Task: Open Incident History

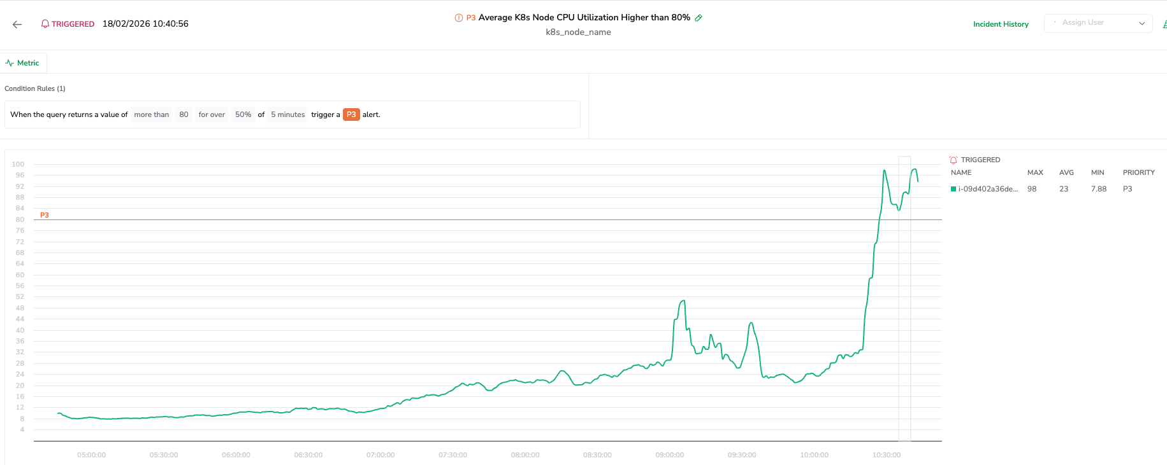Action: [x=1001, y=24]
